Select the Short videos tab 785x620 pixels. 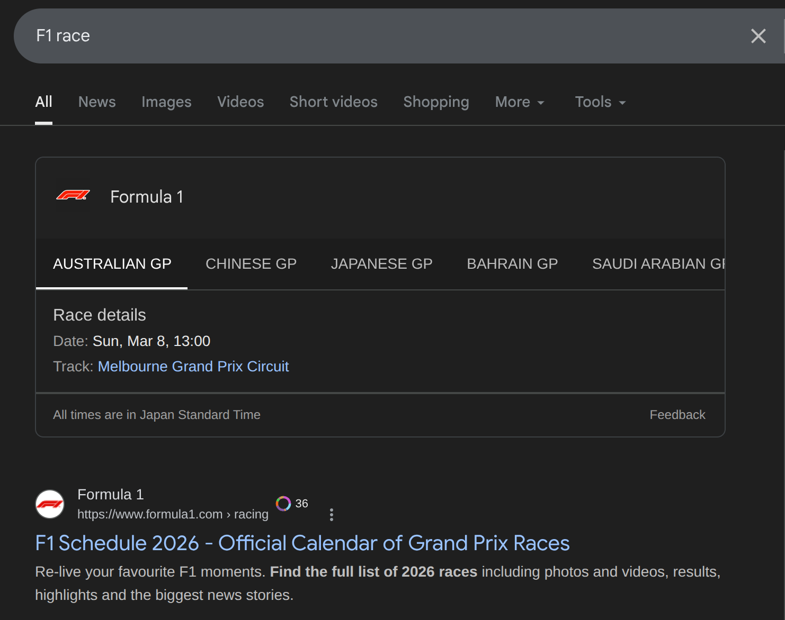[333, 102]
